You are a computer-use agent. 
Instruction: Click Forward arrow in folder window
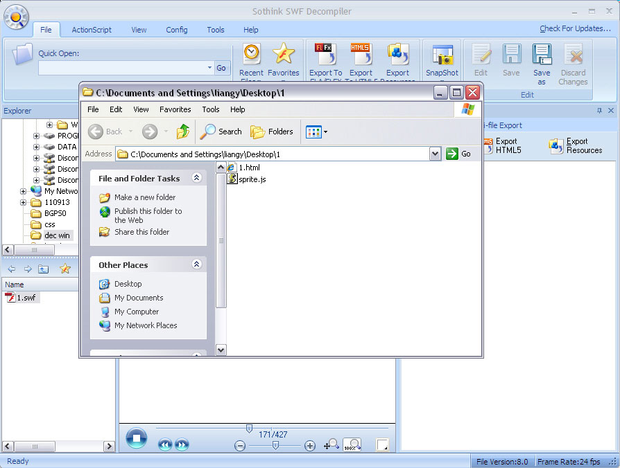pyautogui.click(x=150, y=132)
